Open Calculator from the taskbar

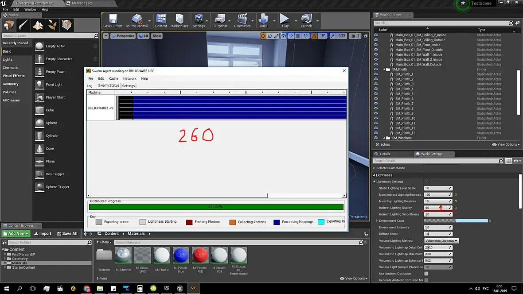click(140, 288)
